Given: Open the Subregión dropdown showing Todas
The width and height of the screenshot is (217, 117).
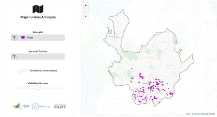Looking at the screenshot, I should pos(38,38).
